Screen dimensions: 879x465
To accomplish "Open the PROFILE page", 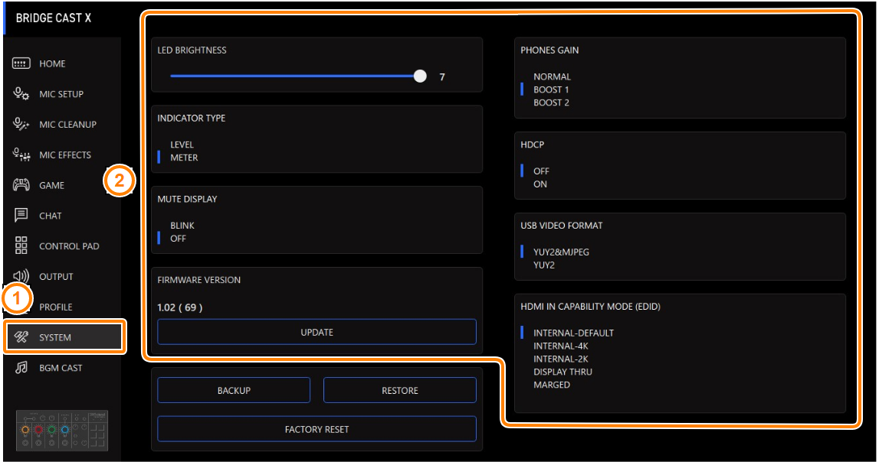I will [55, 307].
